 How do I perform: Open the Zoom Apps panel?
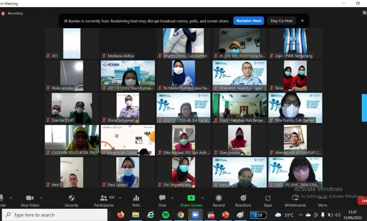(268, 199)
